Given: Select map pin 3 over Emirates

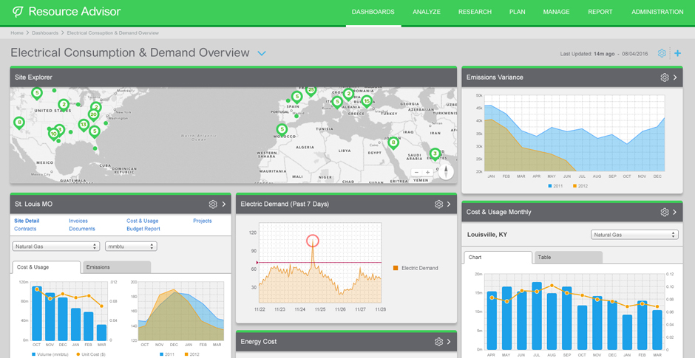Looking at the screenshot, I should pyautogui.click(x=435, y=154).
